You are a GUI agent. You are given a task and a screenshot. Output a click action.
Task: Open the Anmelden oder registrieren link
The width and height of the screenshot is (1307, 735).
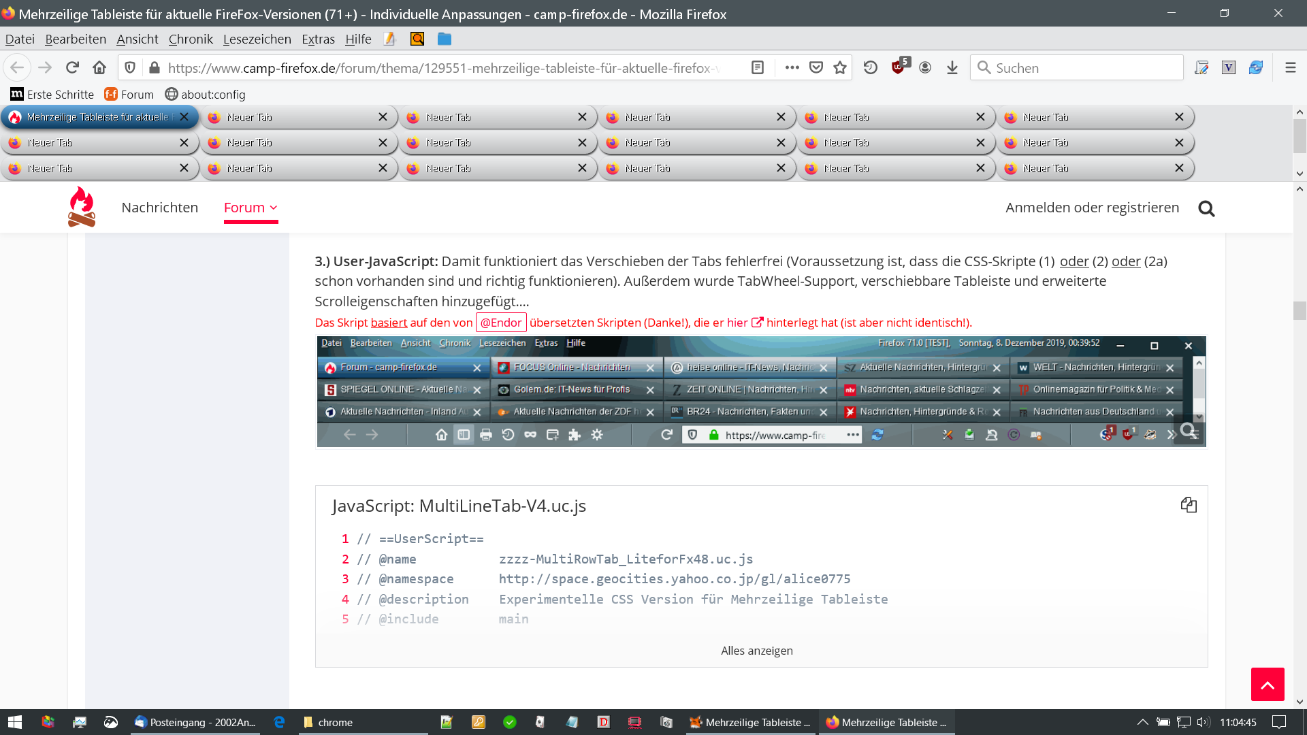1092,208
